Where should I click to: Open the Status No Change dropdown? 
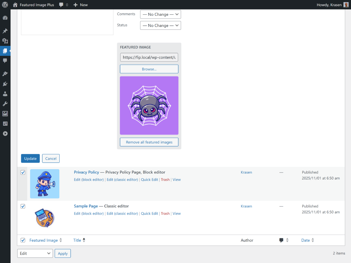160,25
